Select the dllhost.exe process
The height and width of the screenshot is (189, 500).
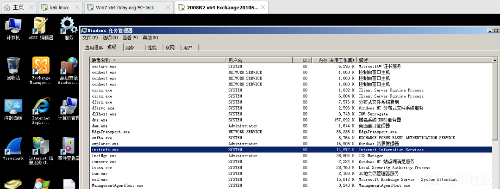click(291, 114)
